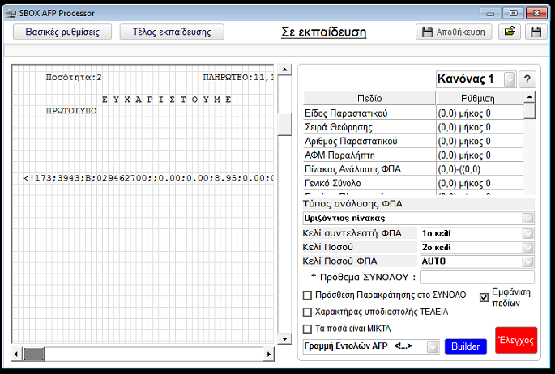The height and width of the screenshot is (374, 555).
Task: Toggle Χαρακτήρας υποδιαστολής ΤΕΛΕΙΑ checkbox
Action: pos(307,312)
